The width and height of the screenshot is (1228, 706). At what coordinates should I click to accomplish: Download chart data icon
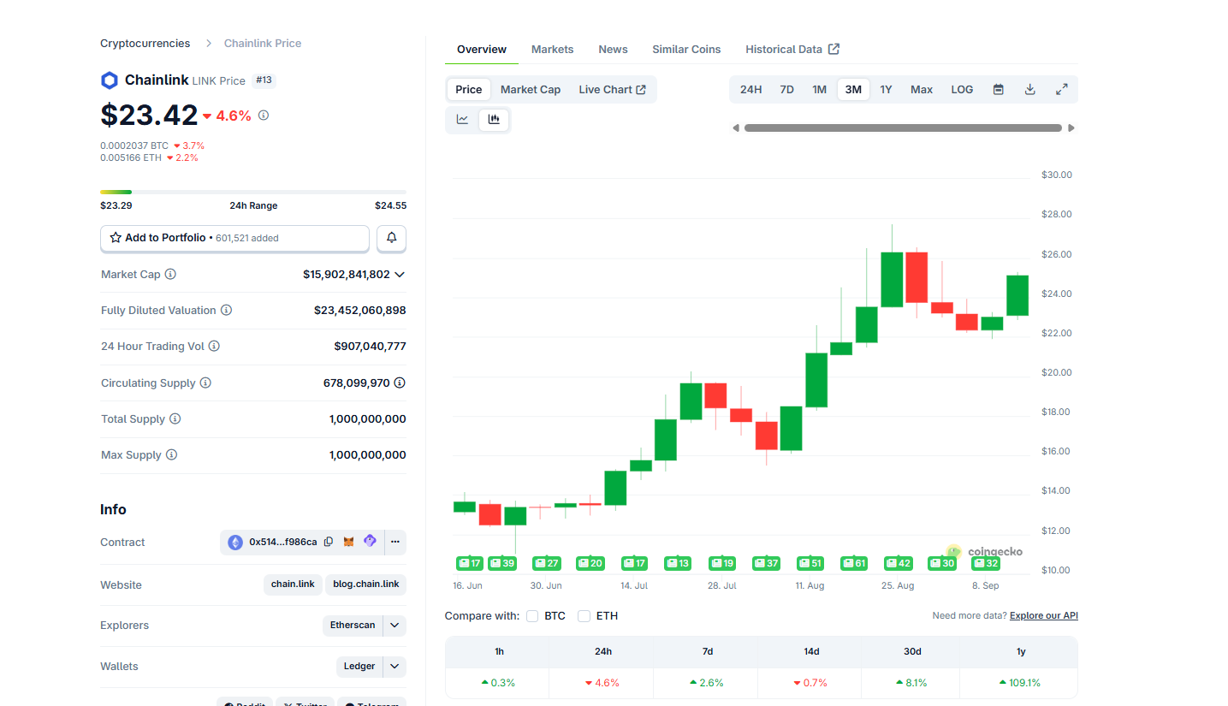click(x=1029, y=90)
